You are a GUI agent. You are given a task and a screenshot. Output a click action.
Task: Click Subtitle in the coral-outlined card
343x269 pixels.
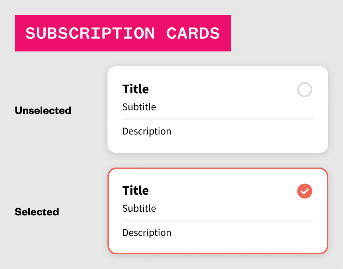(139, 209)
